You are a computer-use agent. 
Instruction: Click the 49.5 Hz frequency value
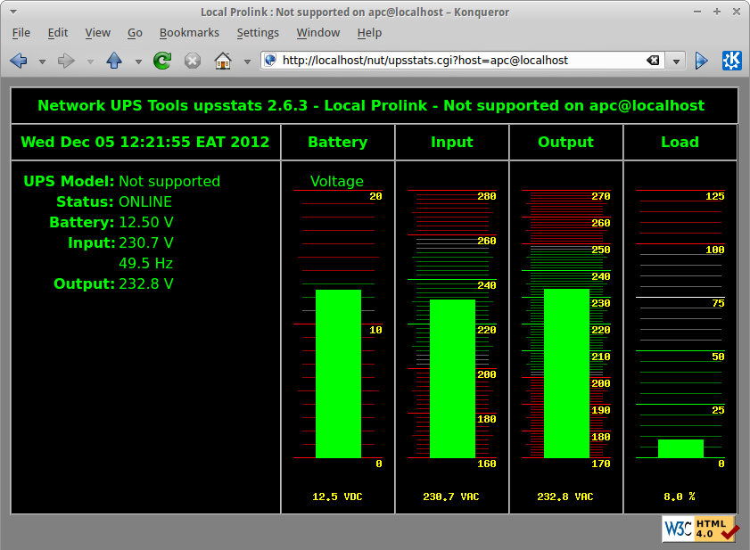tap(146, 264)
